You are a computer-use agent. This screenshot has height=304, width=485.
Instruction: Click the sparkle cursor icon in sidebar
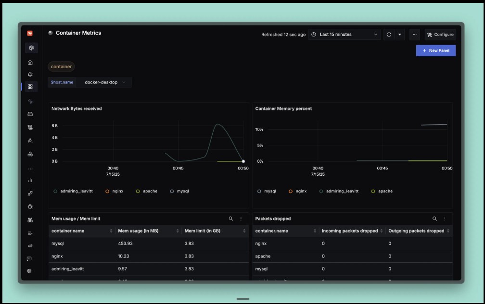point(30,101)
